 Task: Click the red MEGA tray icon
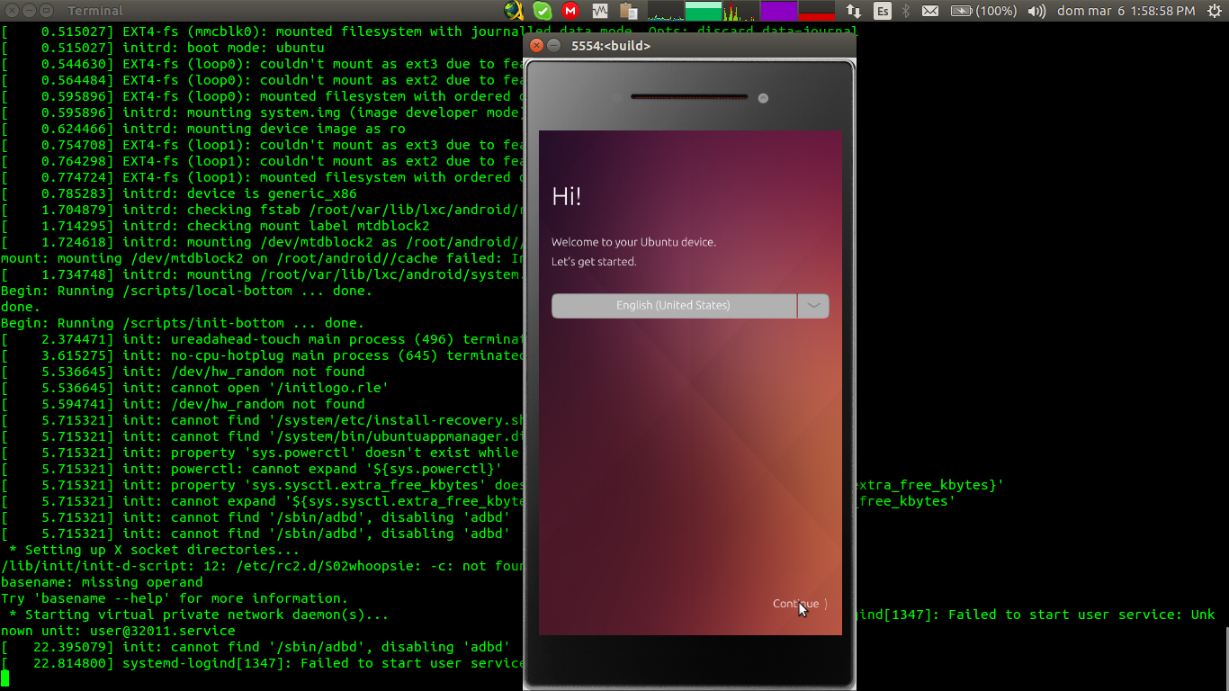point(570,11)
